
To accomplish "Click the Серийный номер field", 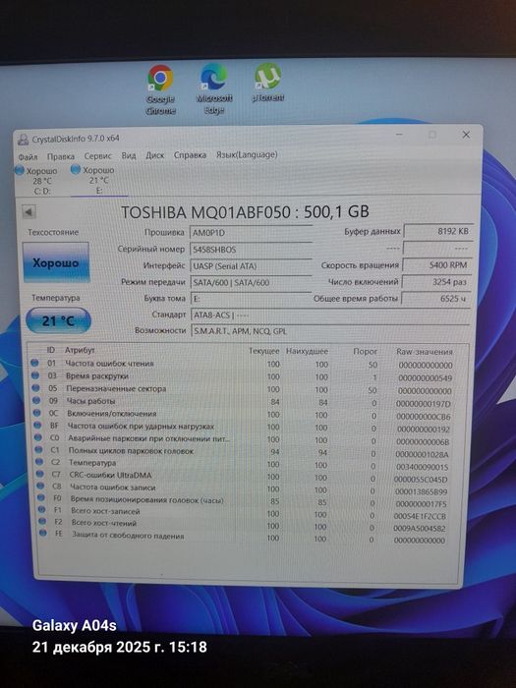I will click(251, 250).
